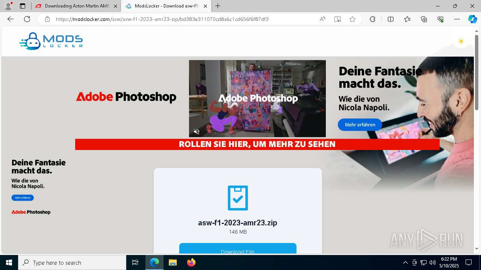
Task: Open Adobe Photoshop logo in left ad
Action: 31,212
